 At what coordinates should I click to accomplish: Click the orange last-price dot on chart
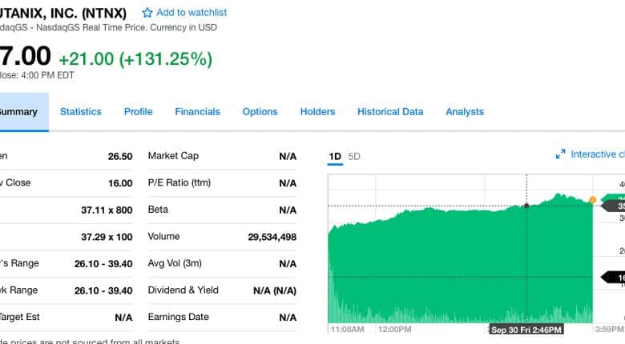point(593,200)
